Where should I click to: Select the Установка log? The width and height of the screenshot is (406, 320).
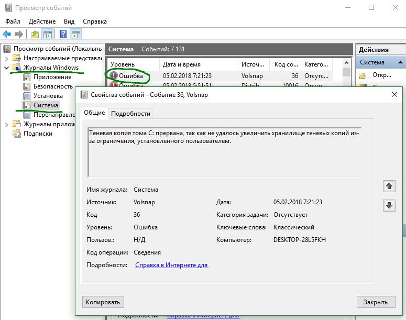(48, 96)
